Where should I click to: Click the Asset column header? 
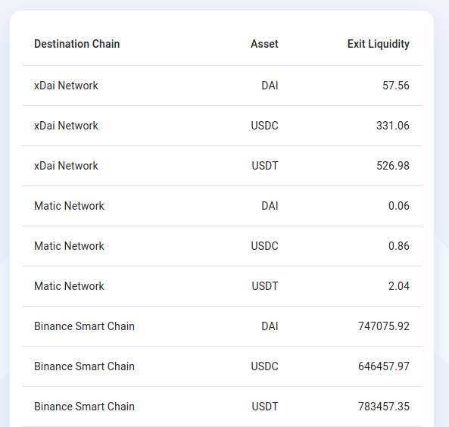click(264, 44)
